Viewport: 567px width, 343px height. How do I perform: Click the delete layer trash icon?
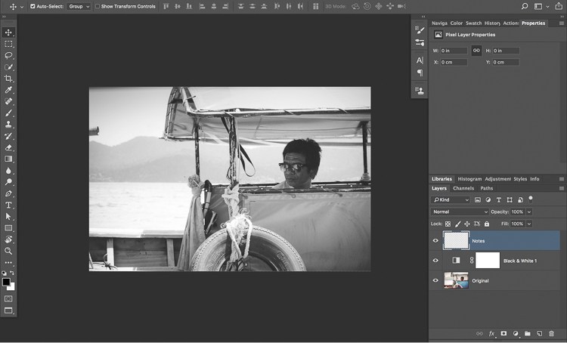pyautogui.click(x=551, y=334)
